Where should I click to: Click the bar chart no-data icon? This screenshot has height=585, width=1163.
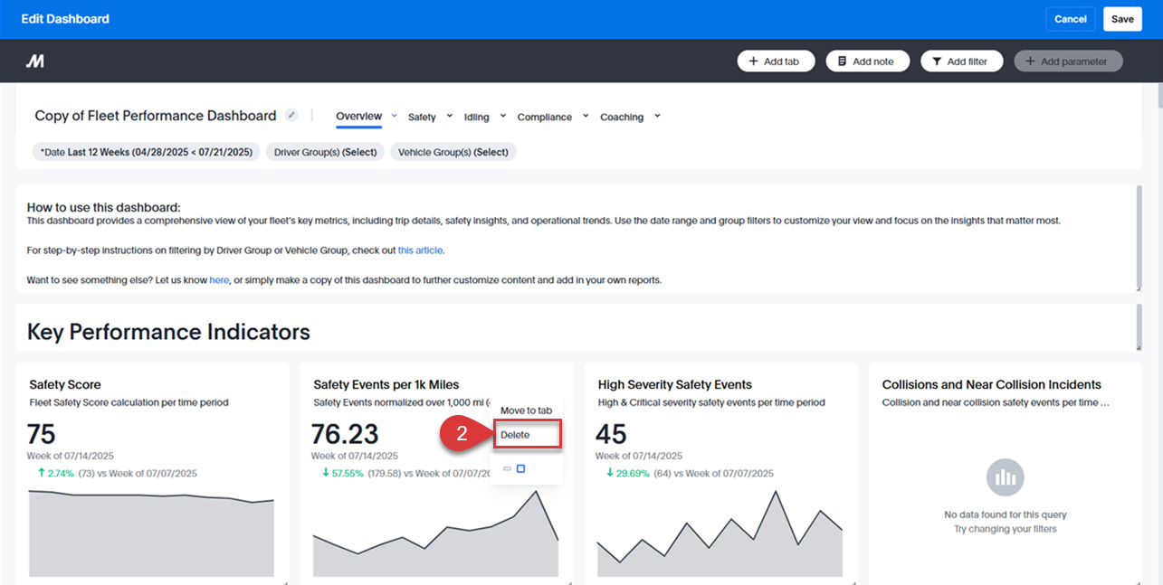1005,477
